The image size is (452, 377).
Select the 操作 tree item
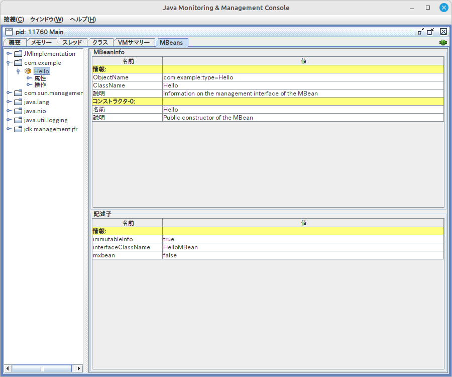coord(40,85)
